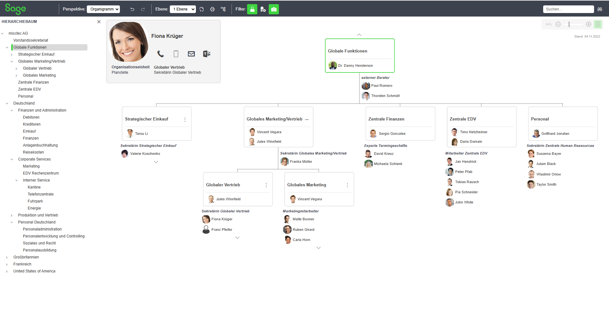Image resolution: width=609 pixels, height=316 pixels.
Task: Click the up chevron above Globale Funktionen box
Action: coord(359,35)
